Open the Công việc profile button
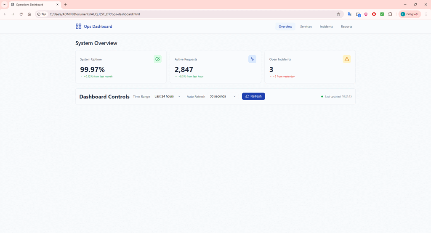 [410, 14]
